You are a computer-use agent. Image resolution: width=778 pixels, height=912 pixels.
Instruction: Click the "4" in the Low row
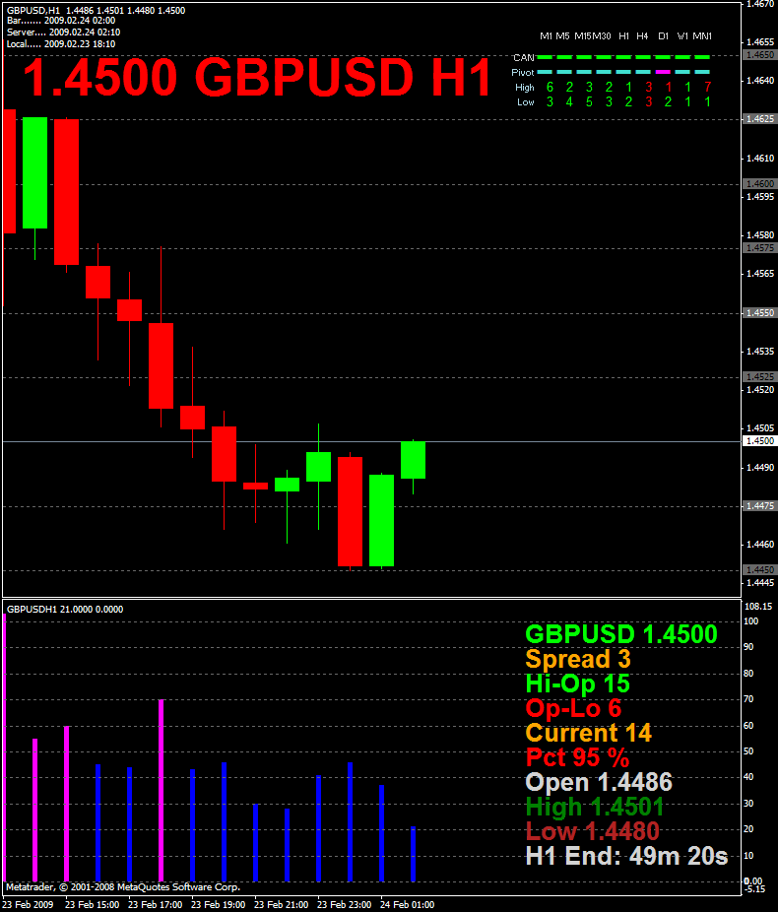(x=569, y=102)
